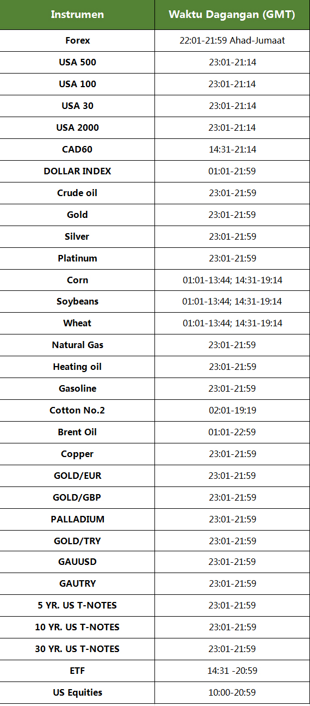Image resolution: width=310 pixels, height=706 pixels.
Task: Select Forex hours 22:01-21:59 Ahad-Jumaat
Action: [x=232, y=40]
